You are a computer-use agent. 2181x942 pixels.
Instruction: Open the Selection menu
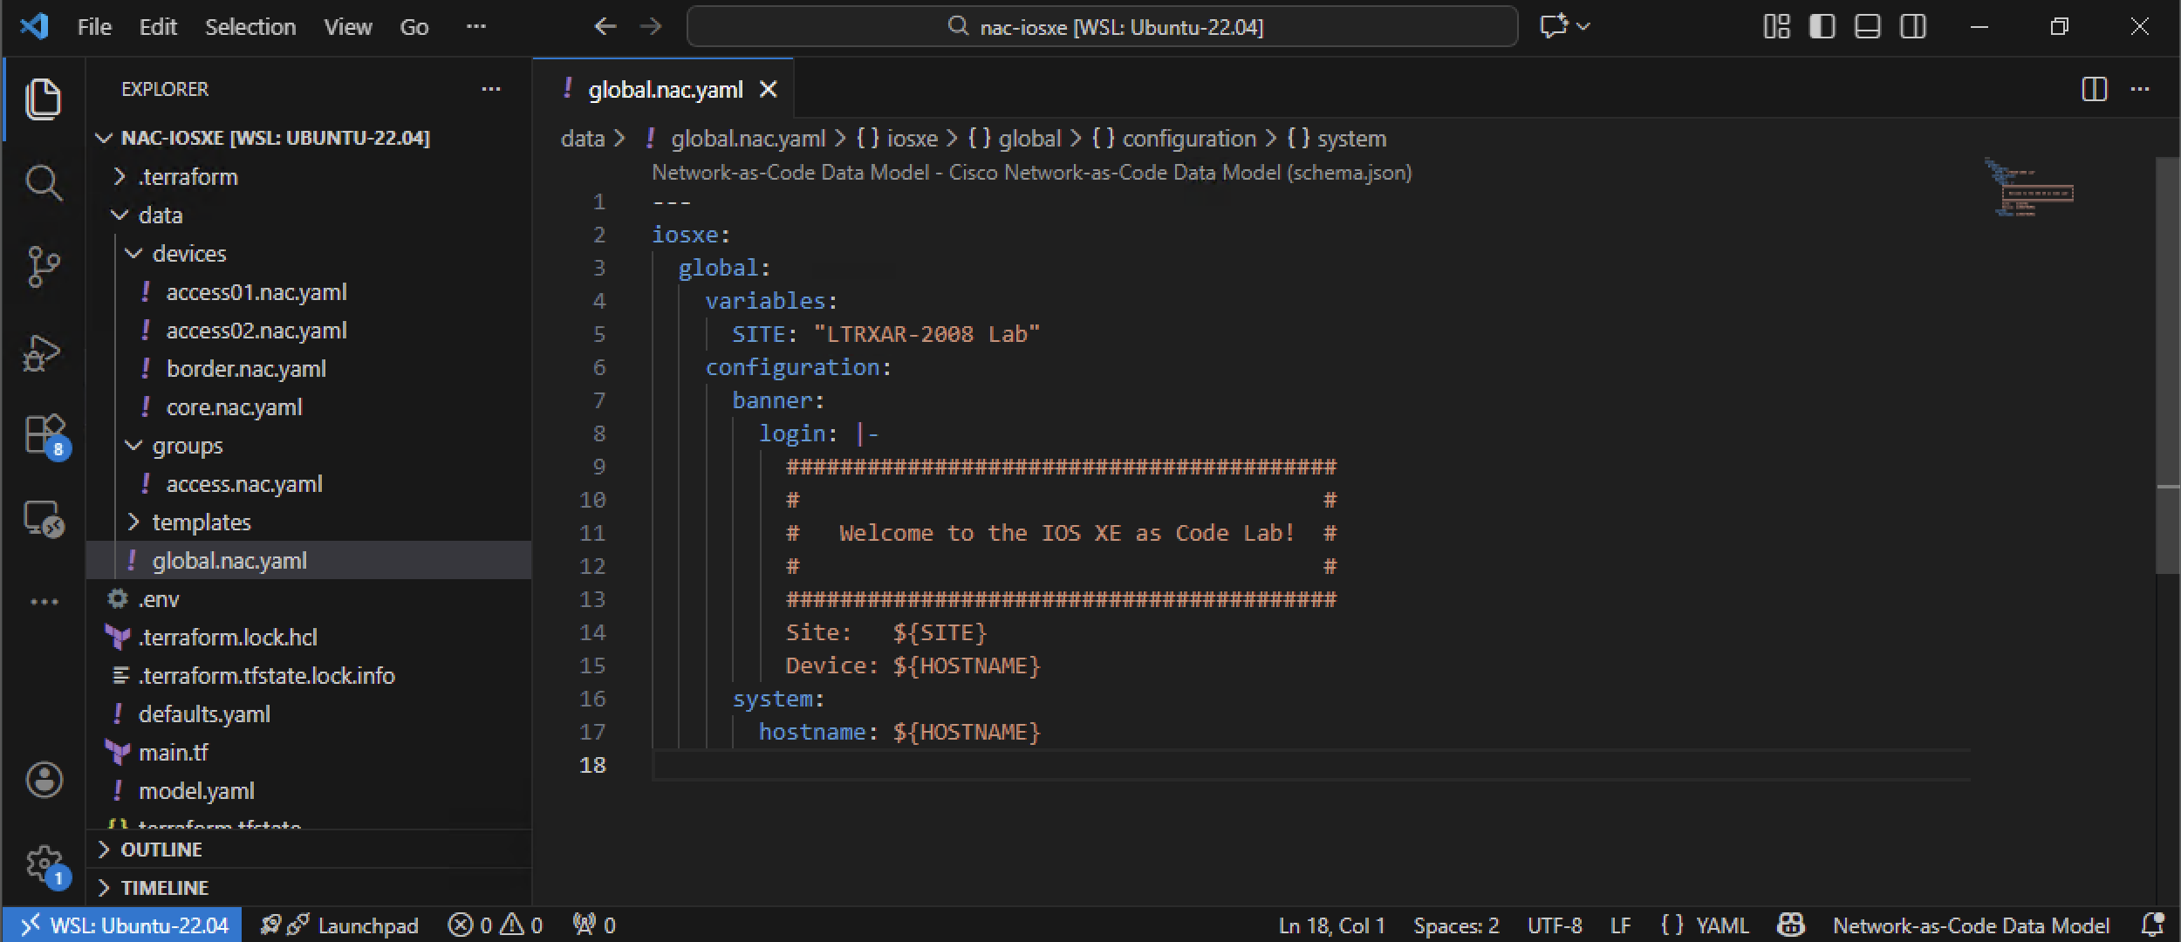250,27
